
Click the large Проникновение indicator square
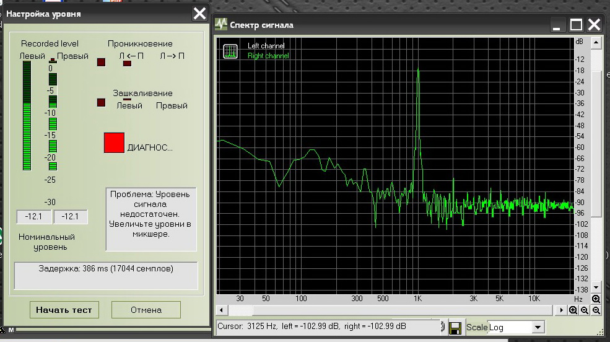point(101,62)
